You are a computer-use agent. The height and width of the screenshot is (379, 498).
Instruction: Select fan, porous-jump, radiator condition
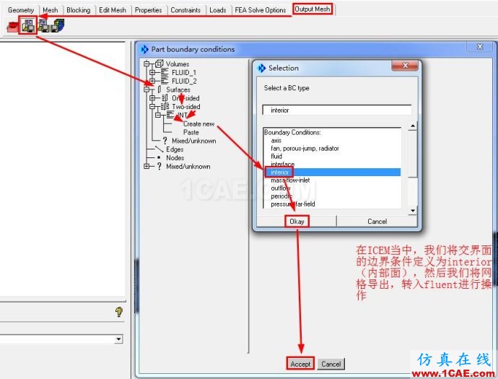pyautogui.click(x=305, y=149)
